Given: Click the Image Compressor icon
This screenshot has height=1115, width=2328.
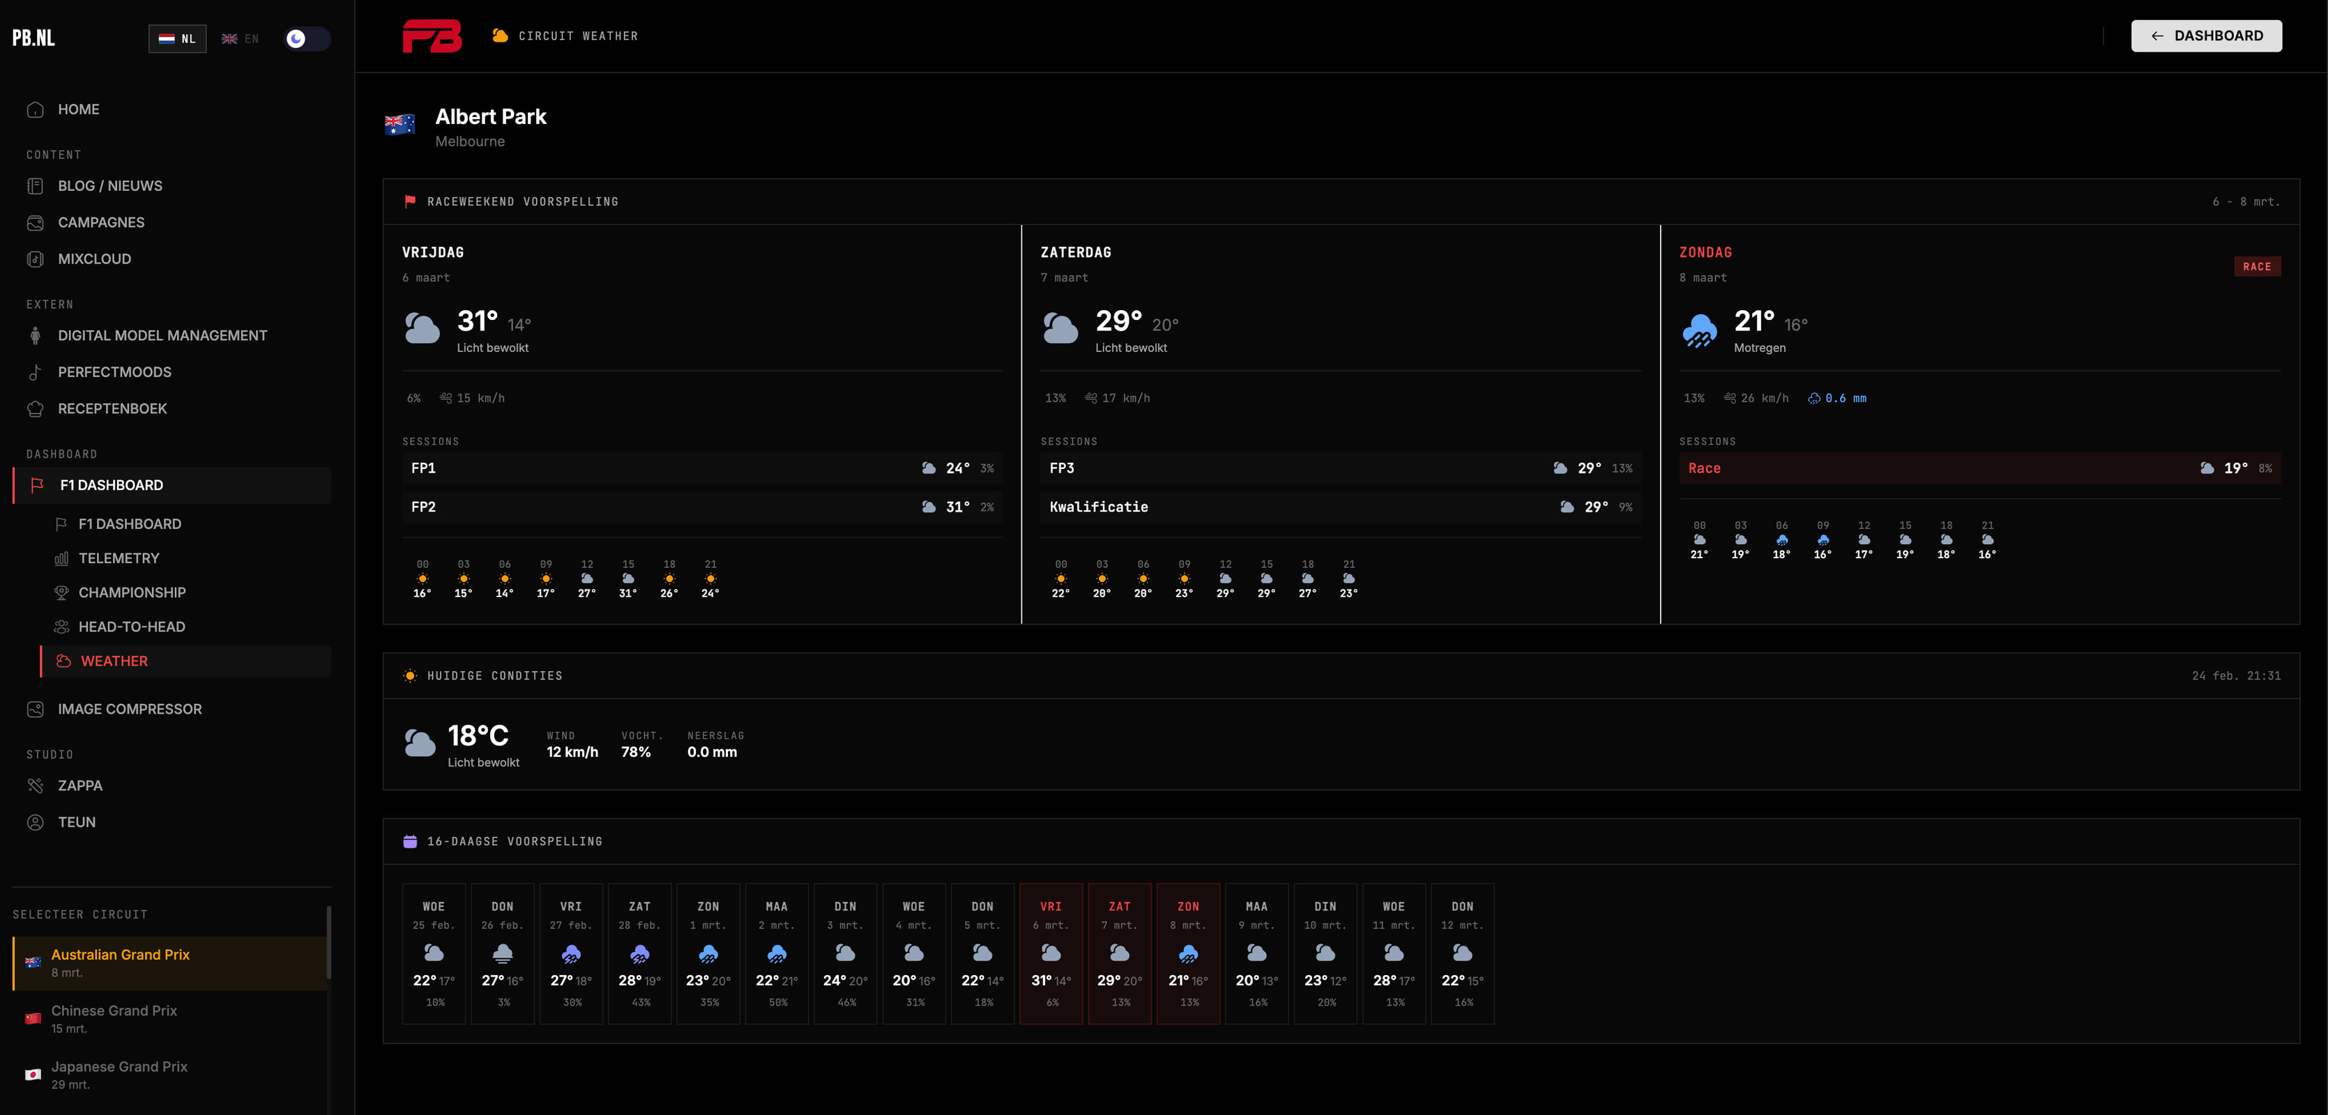Looking at the screenshot, I should coord(36,709).
